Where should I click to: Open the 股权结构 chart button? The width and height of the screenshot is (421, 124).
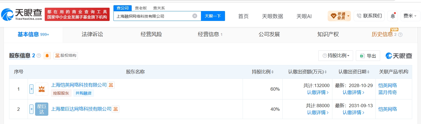(66, 56)
